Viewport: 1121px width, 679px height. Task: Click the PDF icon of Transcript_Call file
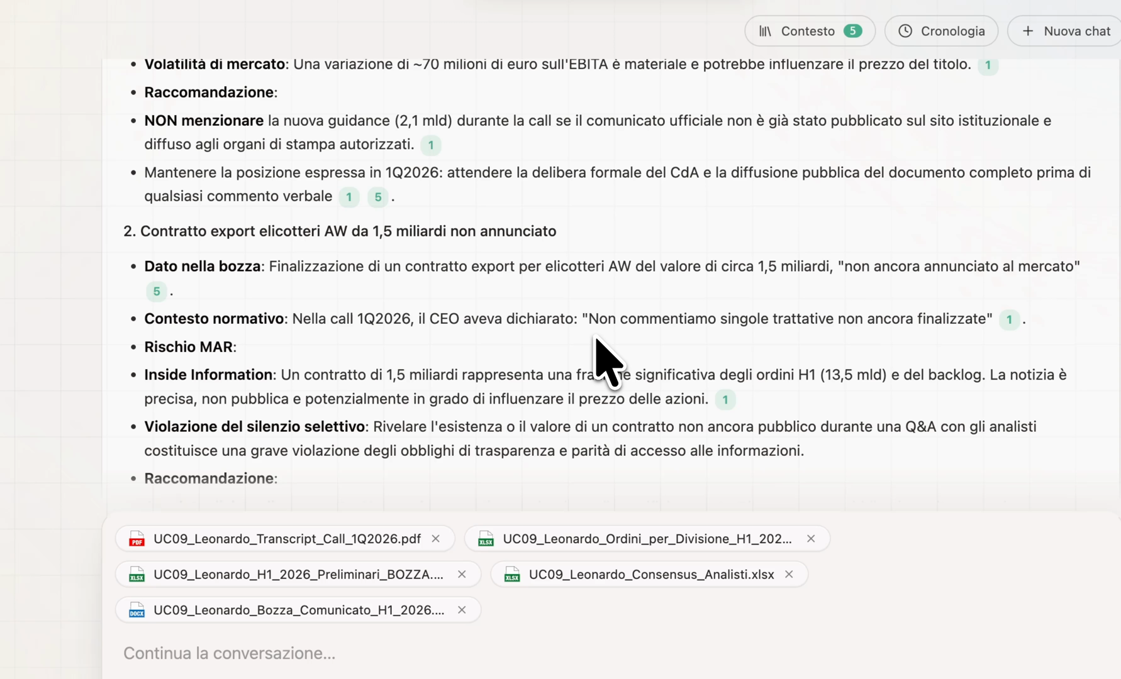(x=137, y=539)
